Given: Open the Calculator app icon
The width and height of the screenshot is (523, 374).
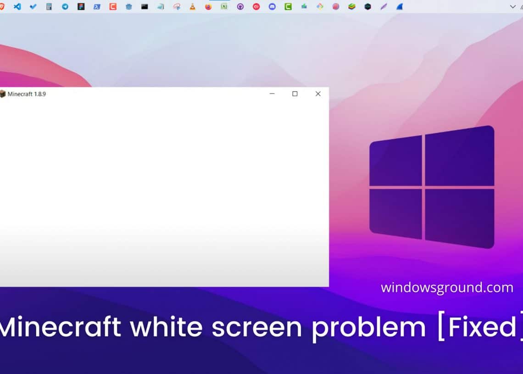Looking at the screenshot, I should pos(49,6).
